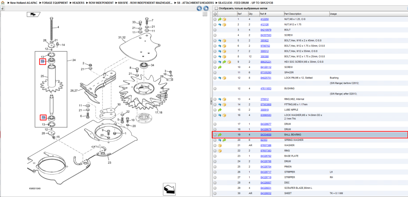408x197 pixels.
Task: Toggle select-all circle in table header
Action: point(215,14)
